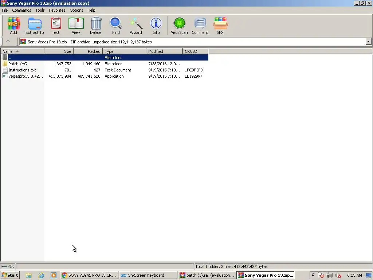Select the 'Instructions.txt' name text
The width and height of the screenshot is (373, 280).
(x=22, y=70)
